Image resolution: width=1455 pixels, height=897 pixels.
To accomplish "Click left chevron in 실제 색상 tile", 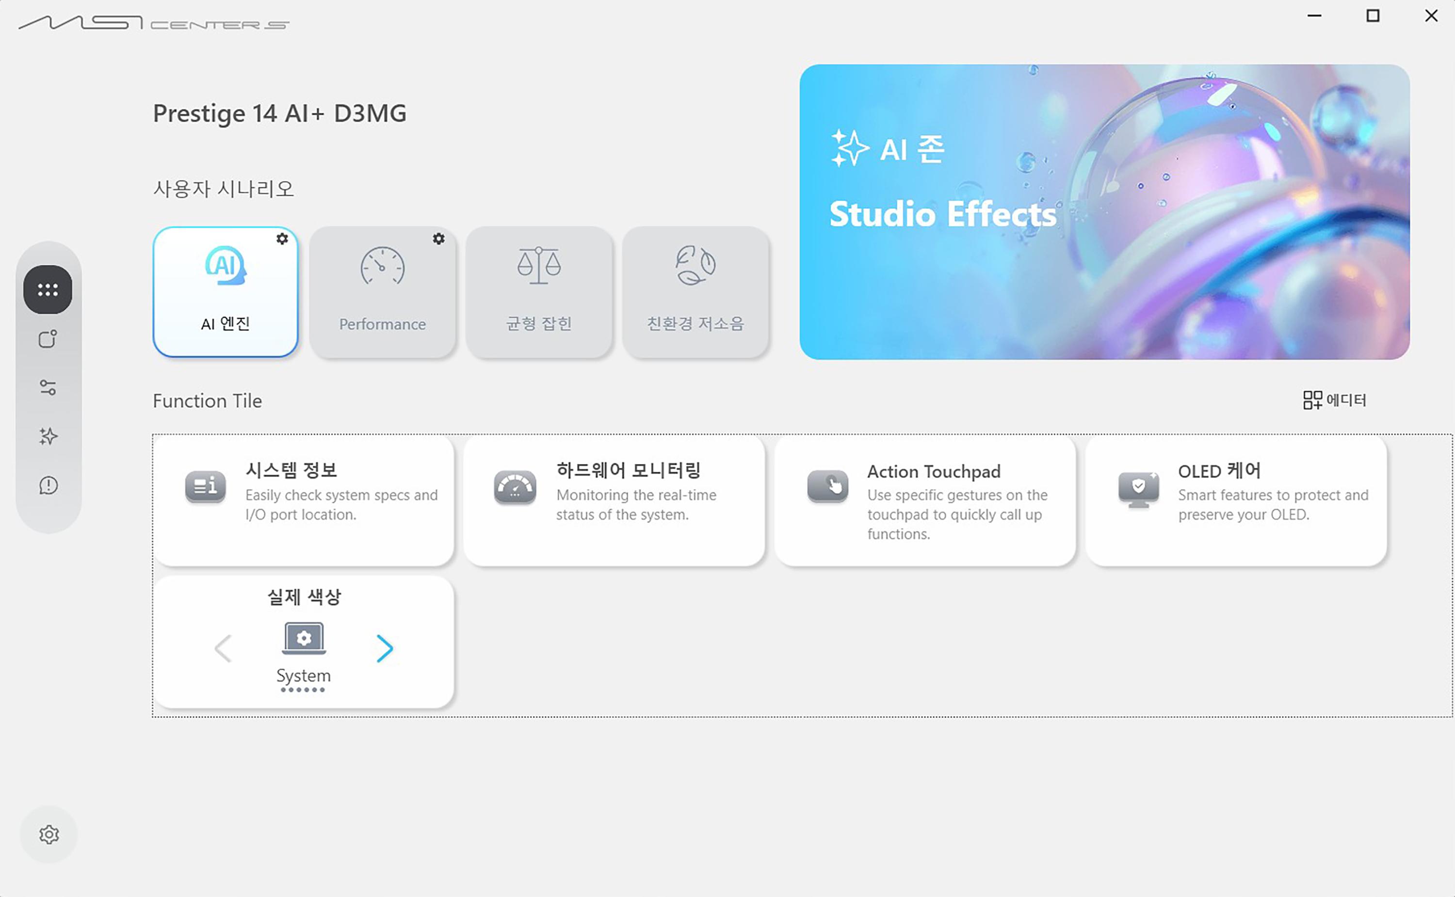I will click(x=223, y=648).
